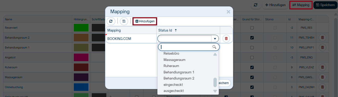
Task: Toggle Grund für Storno checkbox for Reserviert
Action: coord(252,28)
